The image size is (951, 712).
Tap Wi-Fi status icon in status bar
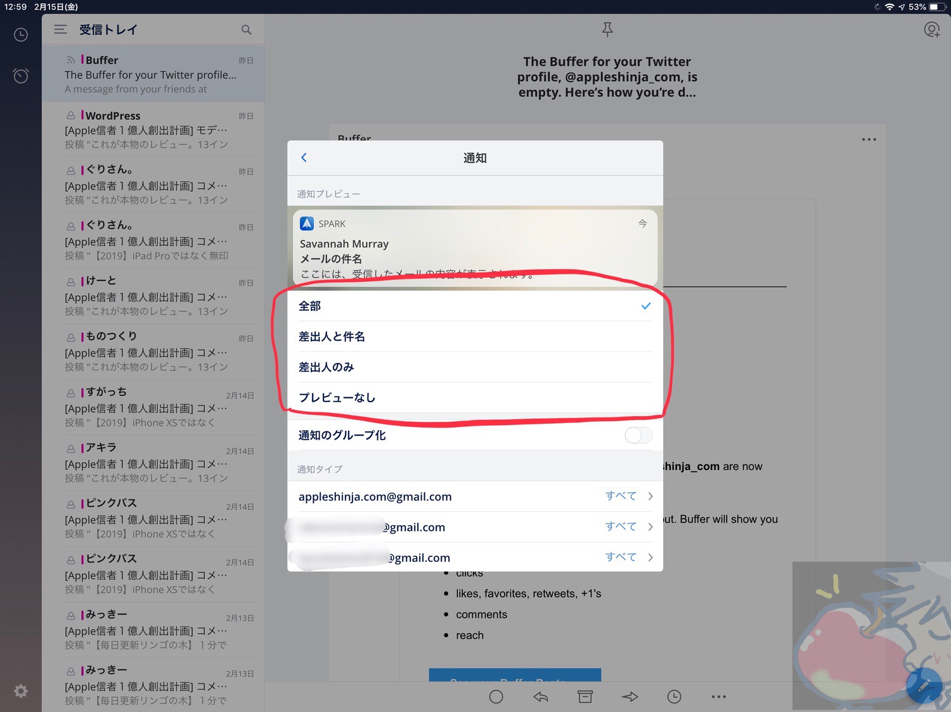click(x=890, y=7)
